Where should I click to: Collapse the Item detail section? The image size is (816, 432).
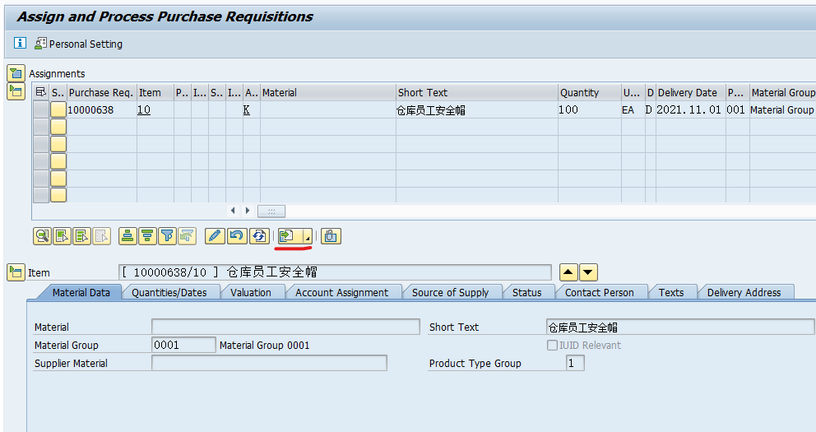(16, 272)
